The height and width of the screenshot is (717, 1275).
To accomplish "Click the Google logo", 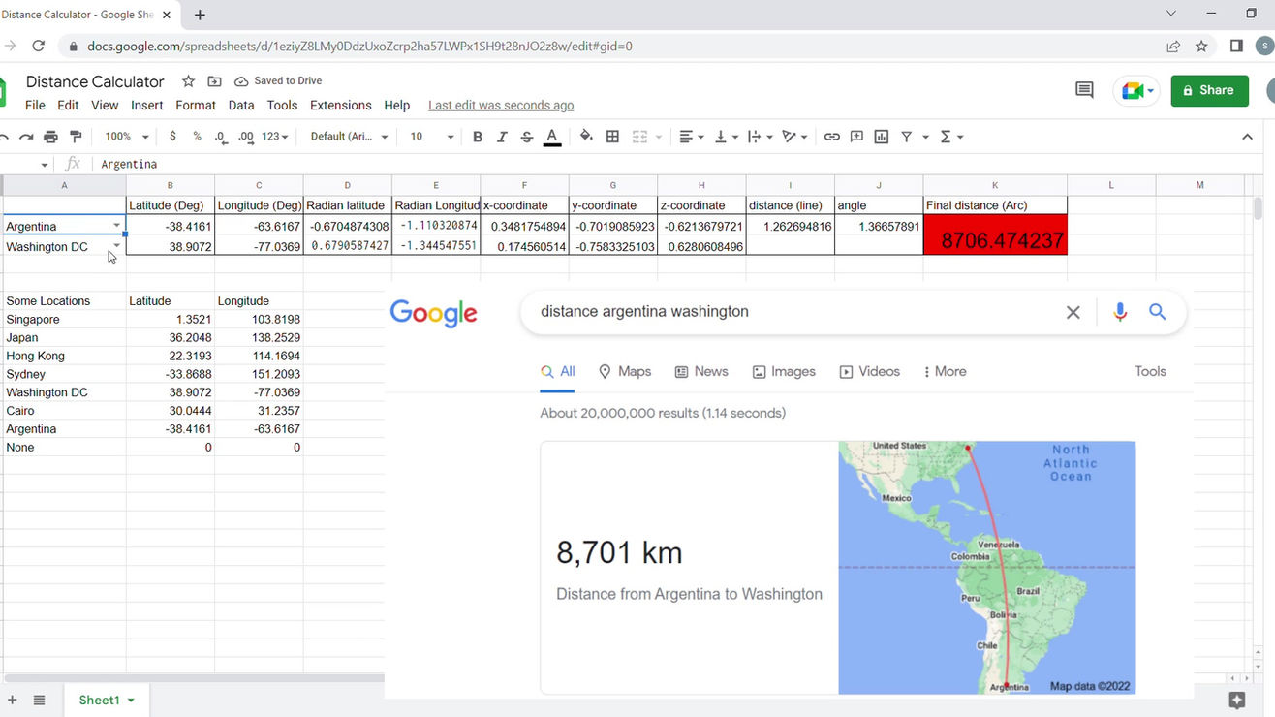I will (433, 313).
